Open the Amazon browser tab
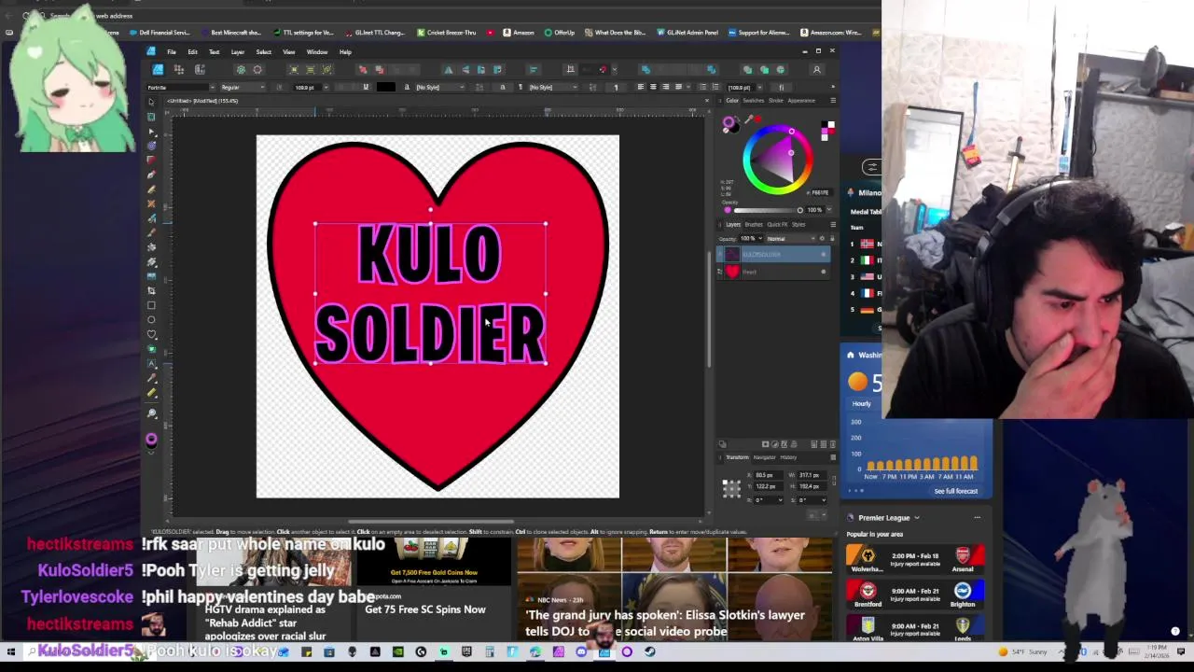1194x672 pixels. click(518, 33)
